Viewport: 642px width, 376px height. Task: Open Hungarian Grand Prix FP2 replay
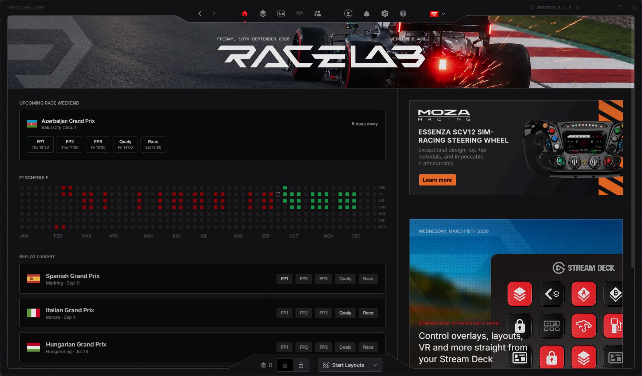(x=303, y=347)
